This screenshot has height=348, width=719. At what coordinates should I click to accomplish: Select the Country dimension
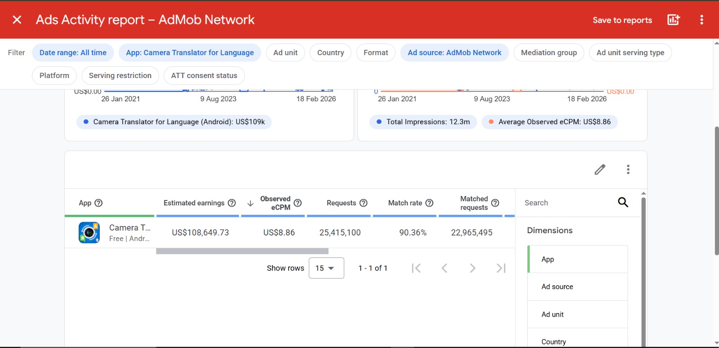point(577,339)
